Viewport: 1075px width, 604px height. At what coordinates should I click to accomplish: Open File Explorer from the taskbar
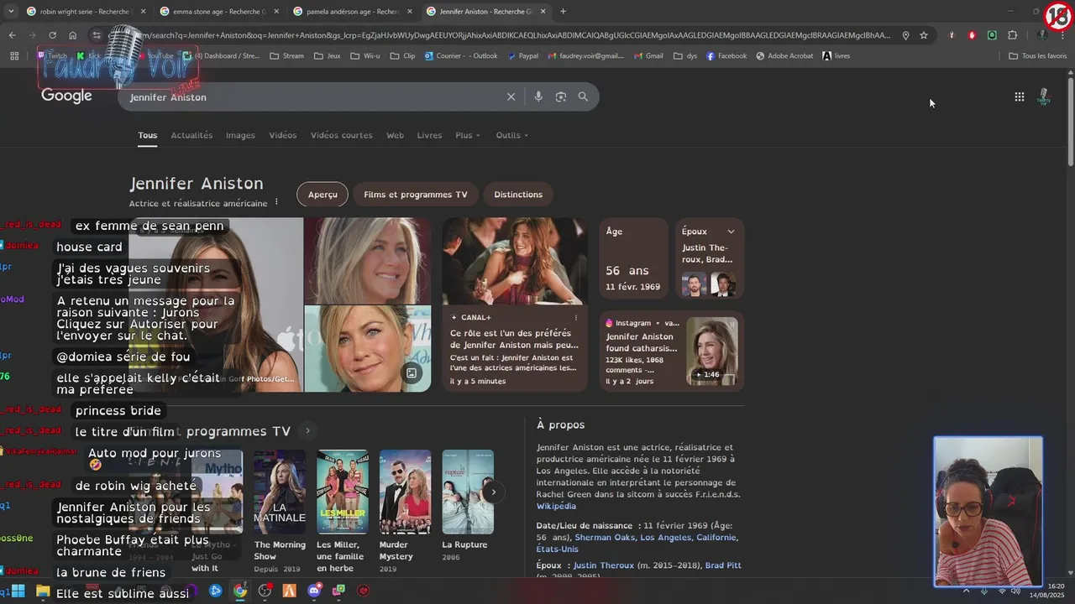[x=43, y=591]
